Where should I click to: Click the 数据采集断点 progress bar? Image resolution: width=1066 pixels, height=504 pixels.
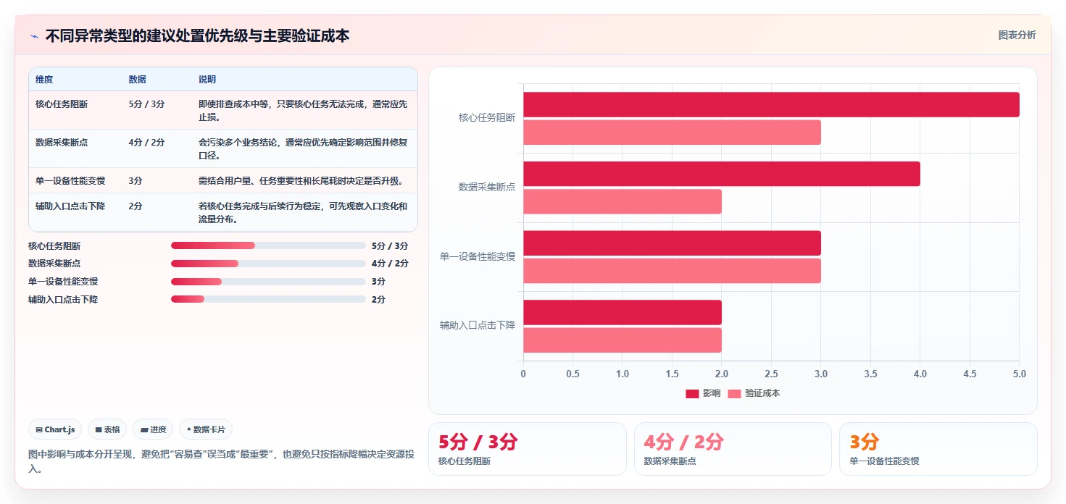tap(268, 264)
